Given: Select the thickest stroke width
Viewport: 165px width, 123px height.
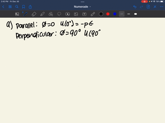Looking at the screenshot, I should click(x=135, y=14).
